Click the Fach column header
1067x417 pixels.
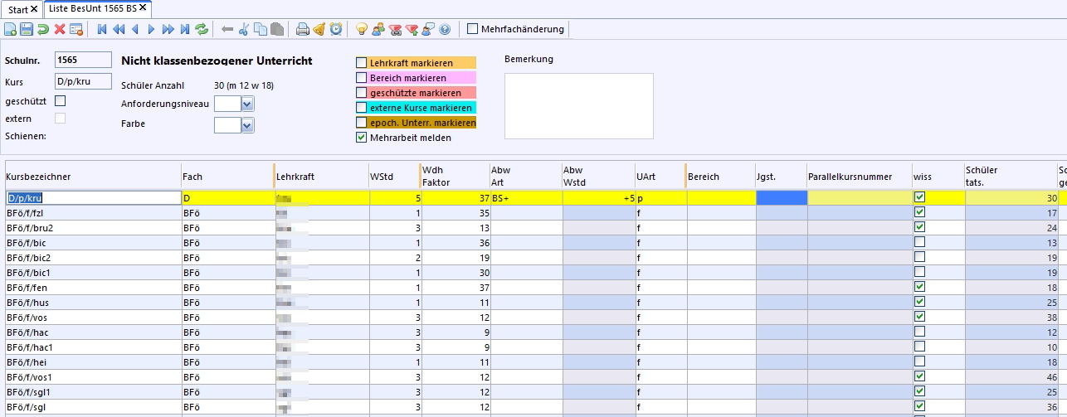tap(227, 177)
